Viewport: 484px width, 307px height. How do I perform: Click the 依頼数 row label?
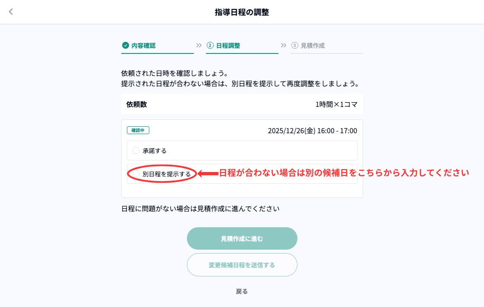136,104
